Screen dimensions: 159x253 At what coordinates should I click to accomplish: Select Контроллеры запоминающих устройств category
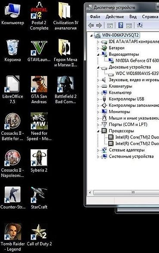134,105
